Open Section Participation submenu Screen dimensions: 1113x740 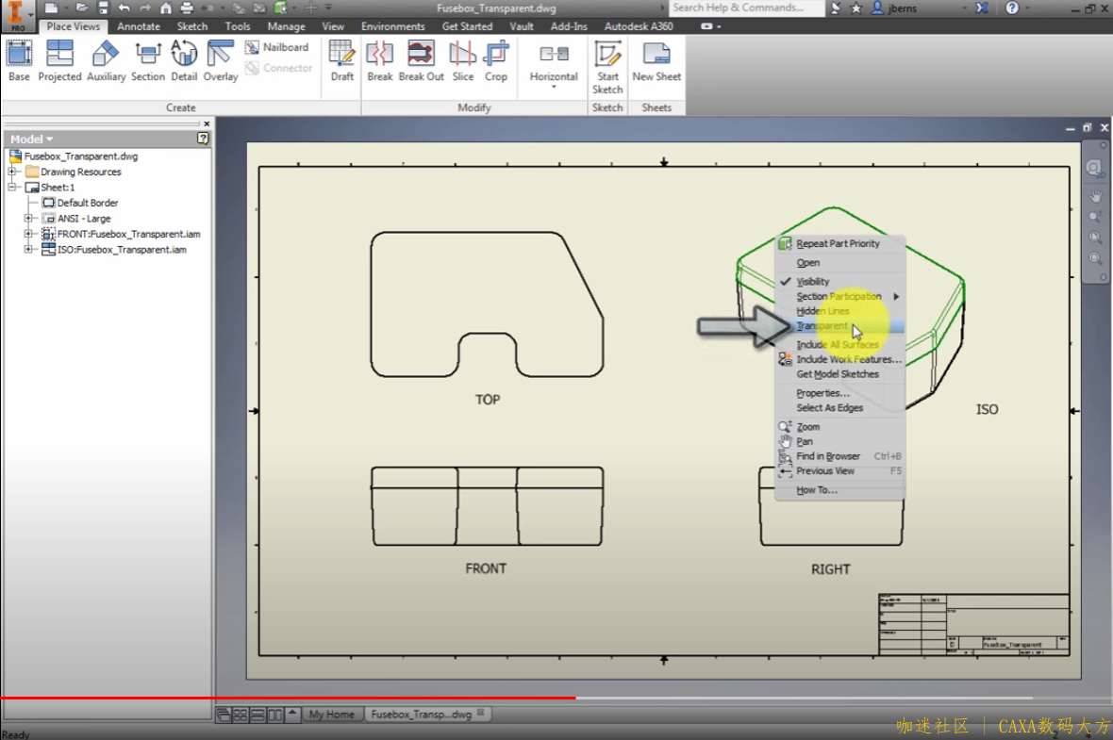tap(839, 296)
